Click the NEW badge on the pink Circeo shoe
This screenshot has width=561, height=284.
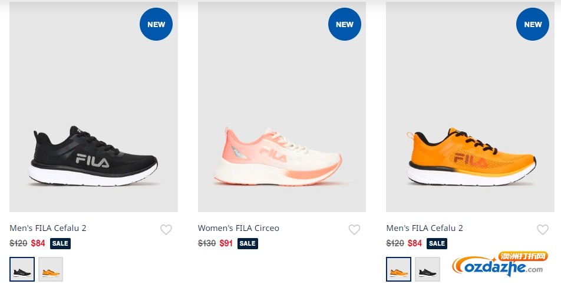point(345,24)
